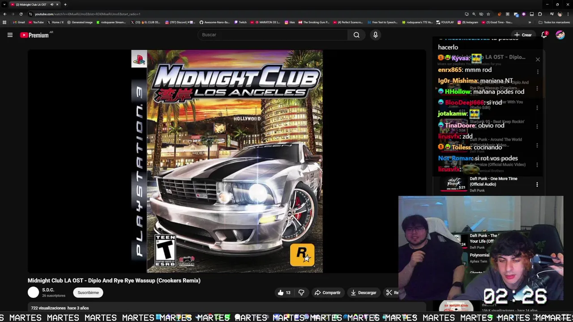Click '722 visualizaciones hace 3 años' text
Image resolution: width=573 pixels, height=322 pixels.
[x=60, y=308]
